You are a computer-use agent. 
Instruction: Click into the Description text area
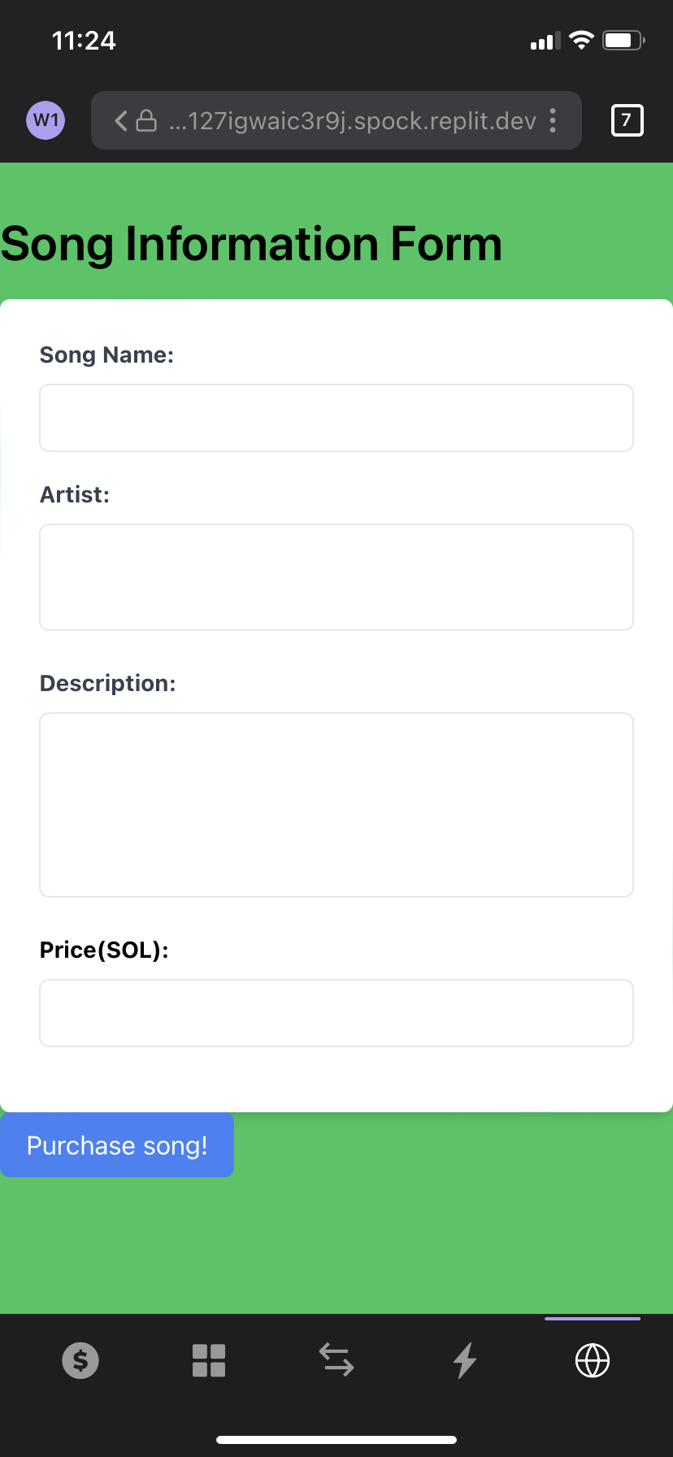336,805
